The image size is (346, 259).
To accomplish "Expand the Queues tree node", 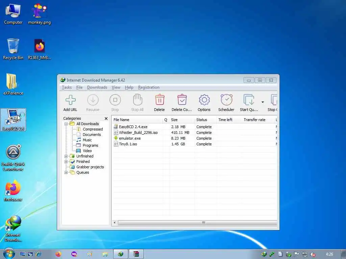I will (x=66, y=172).
